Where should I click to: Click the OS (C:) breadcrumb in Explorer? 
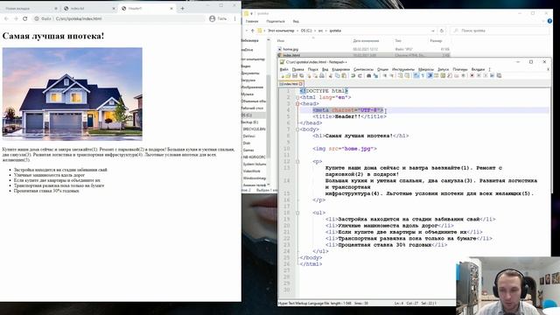coord(306,31)
